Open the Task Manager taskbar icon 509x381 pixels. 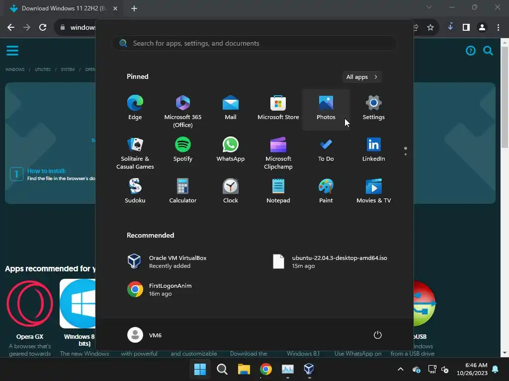coord(288,369)
